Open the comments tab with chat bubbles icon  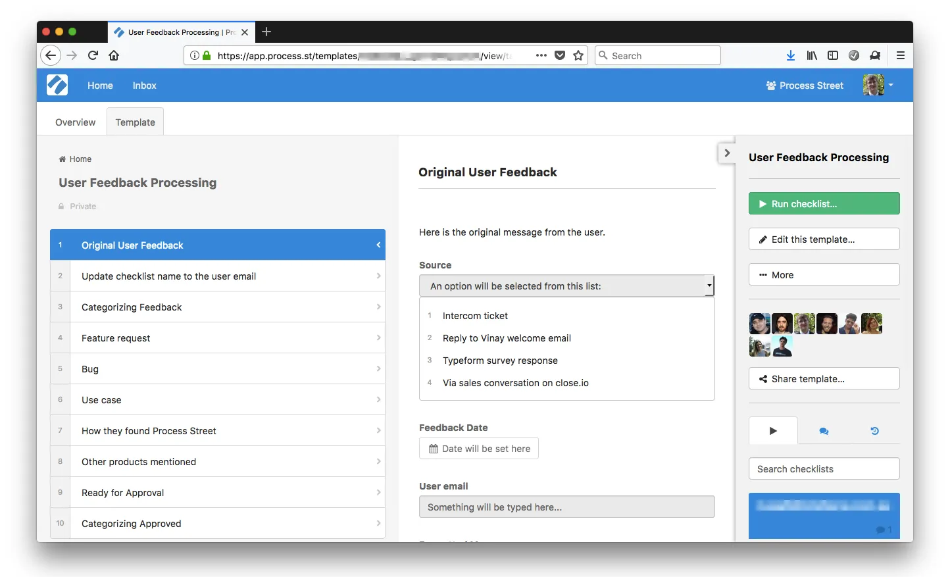824,431
